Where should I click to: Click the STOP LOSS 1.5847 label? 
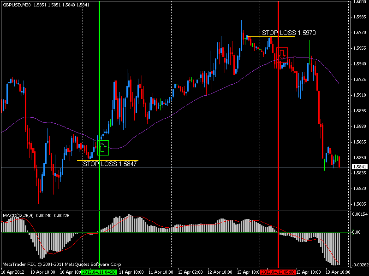pos(109,163)
